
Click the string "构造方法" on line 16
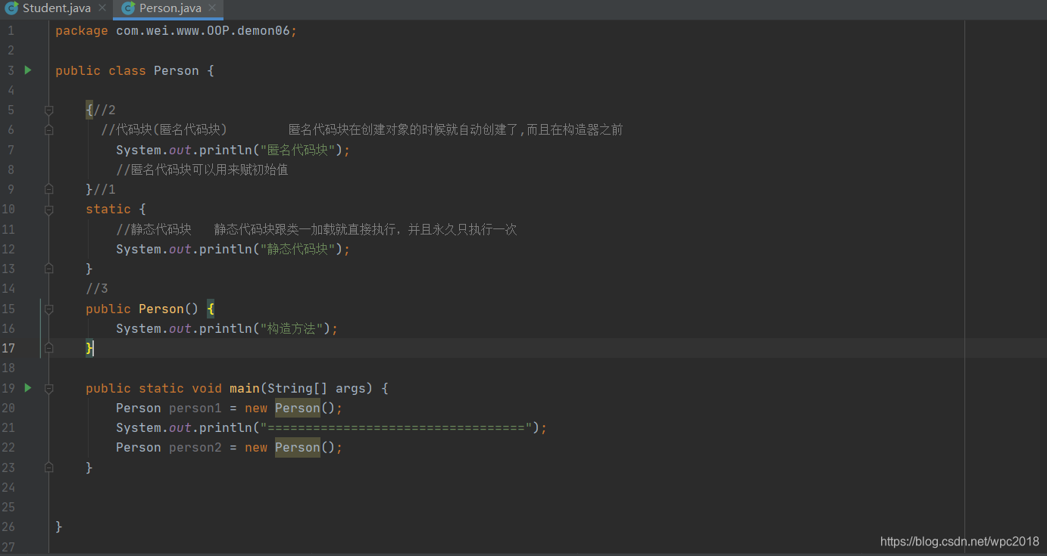pos(291,328)
